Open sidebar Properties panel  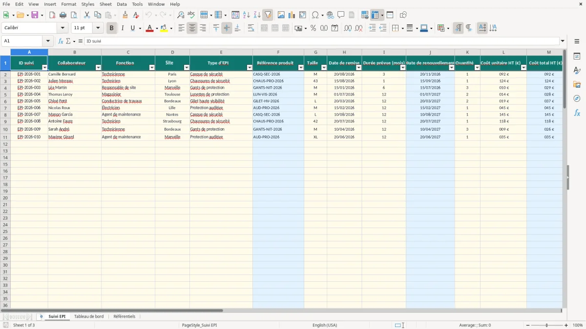click(577, 57)
